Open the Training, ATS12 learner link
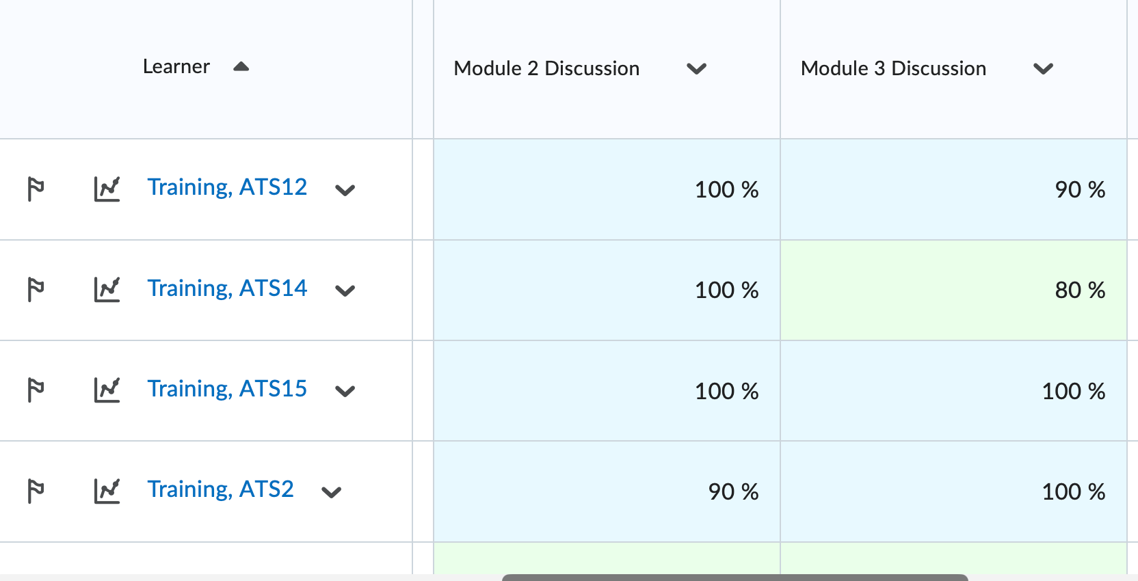 point(227,187)
